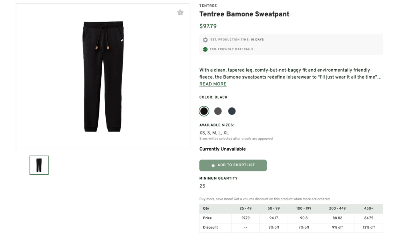
Task: Select the product thumbnail below the image
Action: coord(39,165)
